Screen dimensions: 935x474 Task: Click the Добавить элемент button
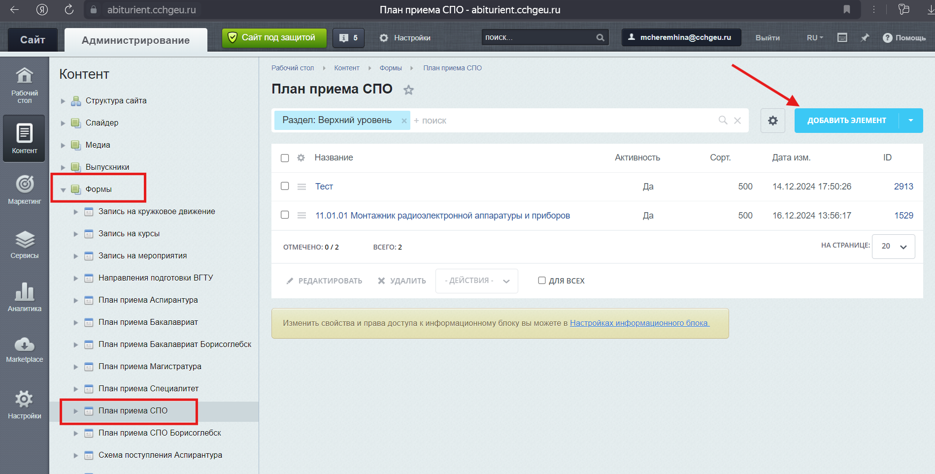pyautogui.click(x=846, y=121)
